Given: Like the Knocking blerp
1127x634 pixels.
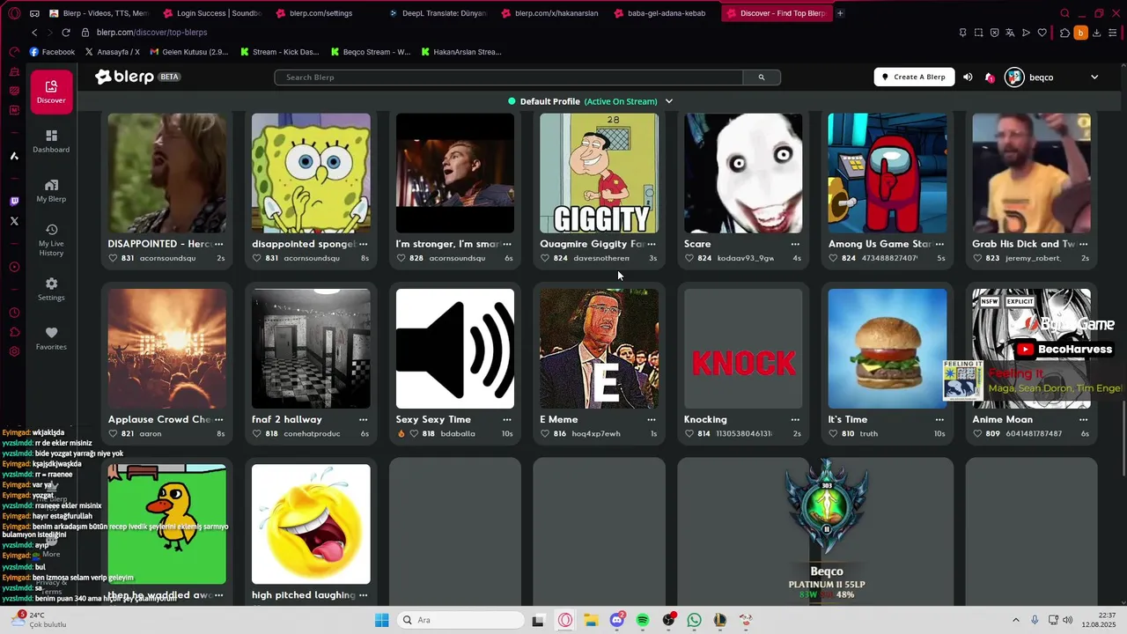Looking at the screenshot, I should [x=690, y=433].
